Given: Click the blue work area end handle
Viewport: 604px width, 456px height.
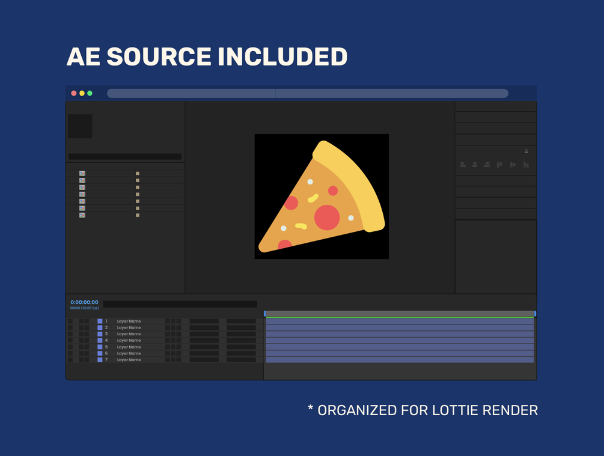Looking at the screenshot, I should pyautogui.click(x=535, y=314).
